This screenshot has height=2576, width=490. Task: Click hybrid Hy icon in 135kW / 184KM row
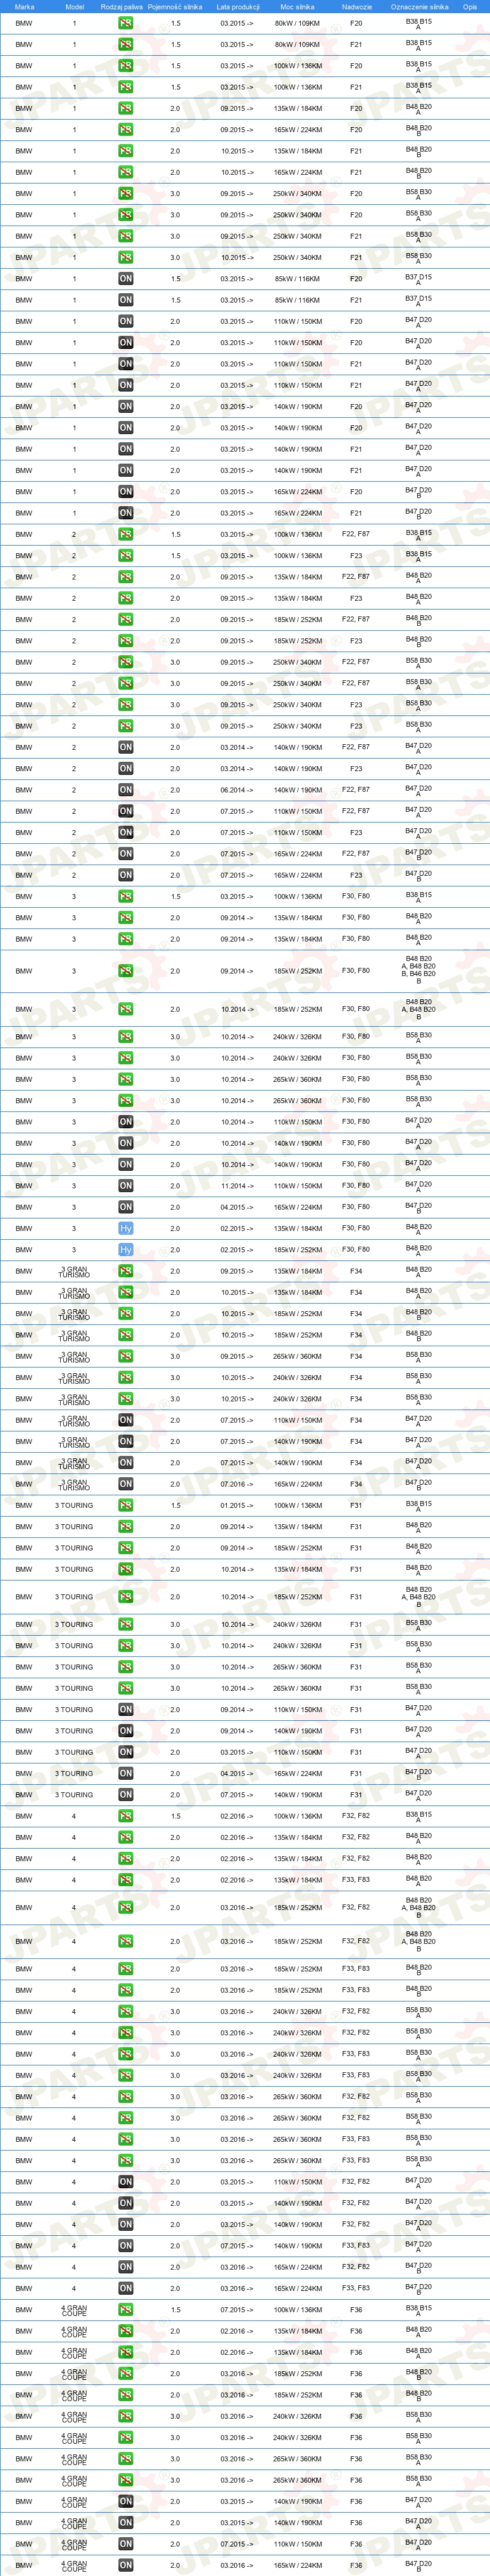click(125, 1228)
